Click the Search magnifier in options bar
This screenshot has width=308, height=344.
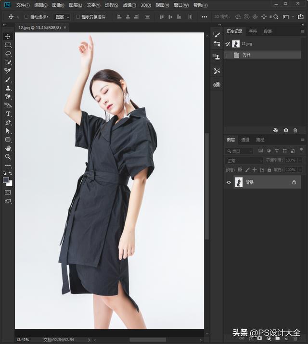[x=276, y=17]
